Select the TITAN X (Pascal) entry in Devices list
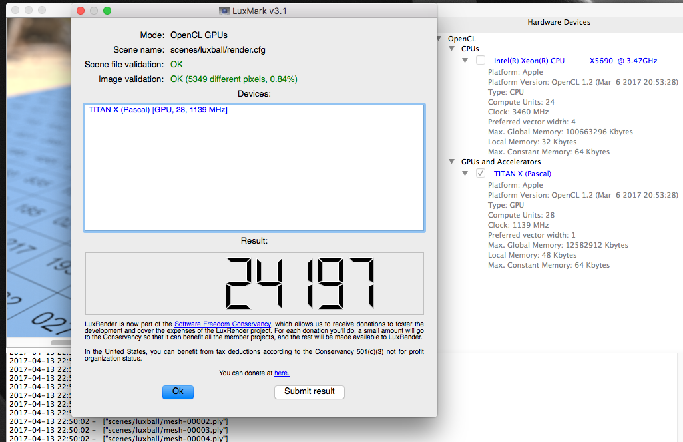The image size is (683, 442). [158, 110]
